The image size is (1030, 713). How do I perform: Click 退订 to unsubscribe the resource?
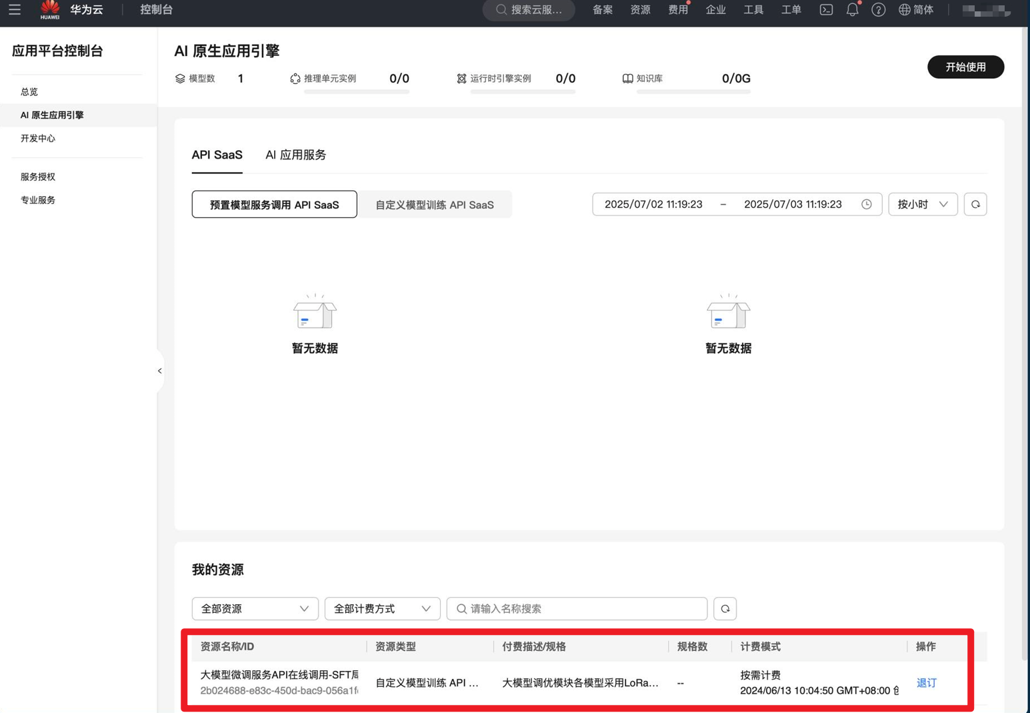pyautogui.click(x=926, y=683)
